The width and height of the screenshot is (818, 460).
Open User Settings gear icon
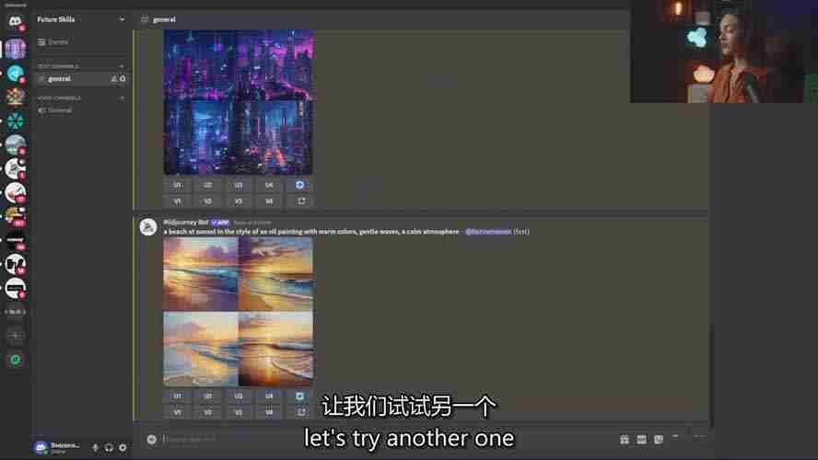pos(123,447)
